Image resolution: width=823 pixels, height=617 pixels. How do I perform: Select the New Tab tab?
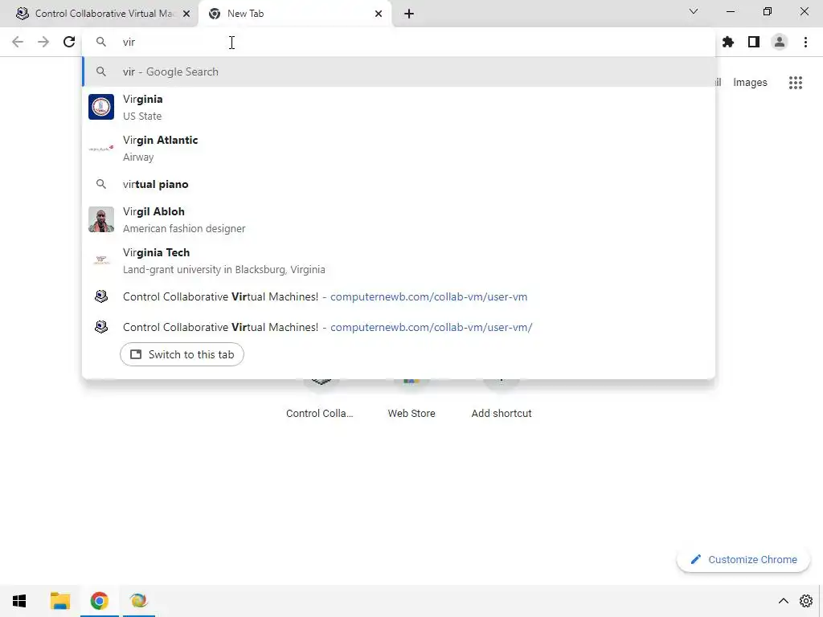pyautogui.click(x=294, y=14)
